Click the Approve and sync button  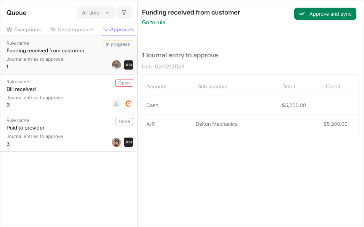pyautogui.click(x=325, y=14)
